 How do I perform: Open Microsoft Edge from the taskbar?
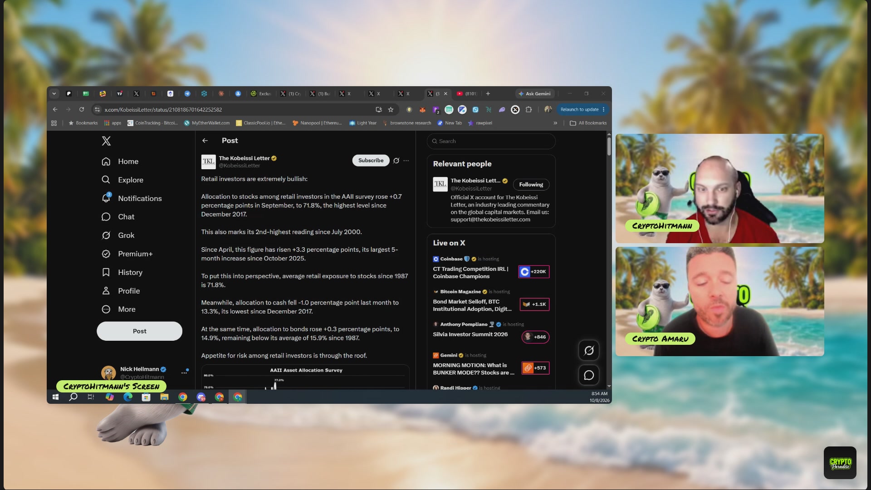click(x=128, y=397)
